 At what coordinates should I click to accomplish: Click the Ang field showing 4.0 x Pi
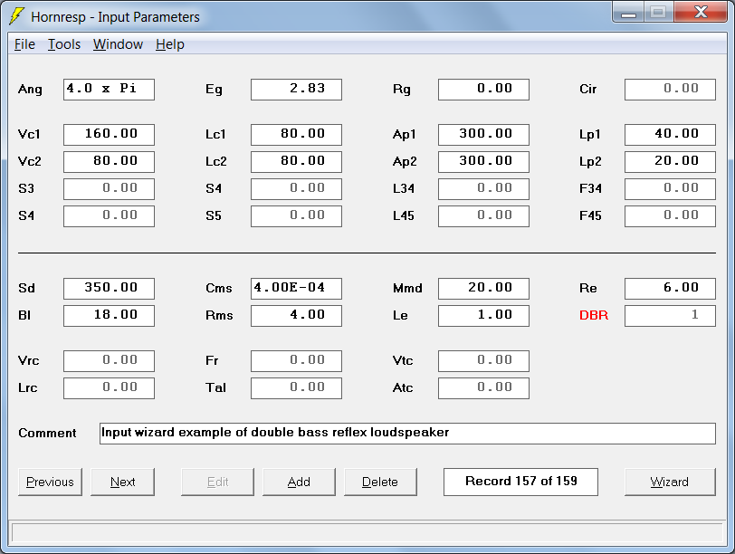coord(109,90)
